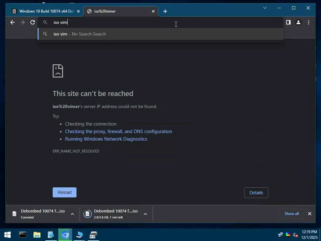Expand options for the in-progress iso download
The height and width of the screenshot is (241, 321).
tap(145, 214)
